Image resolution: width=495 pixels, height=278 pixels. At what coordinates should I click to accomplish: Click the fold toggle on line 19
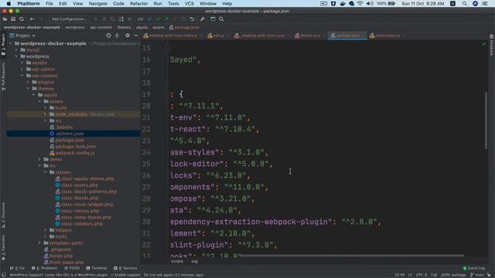pos(168,94)
